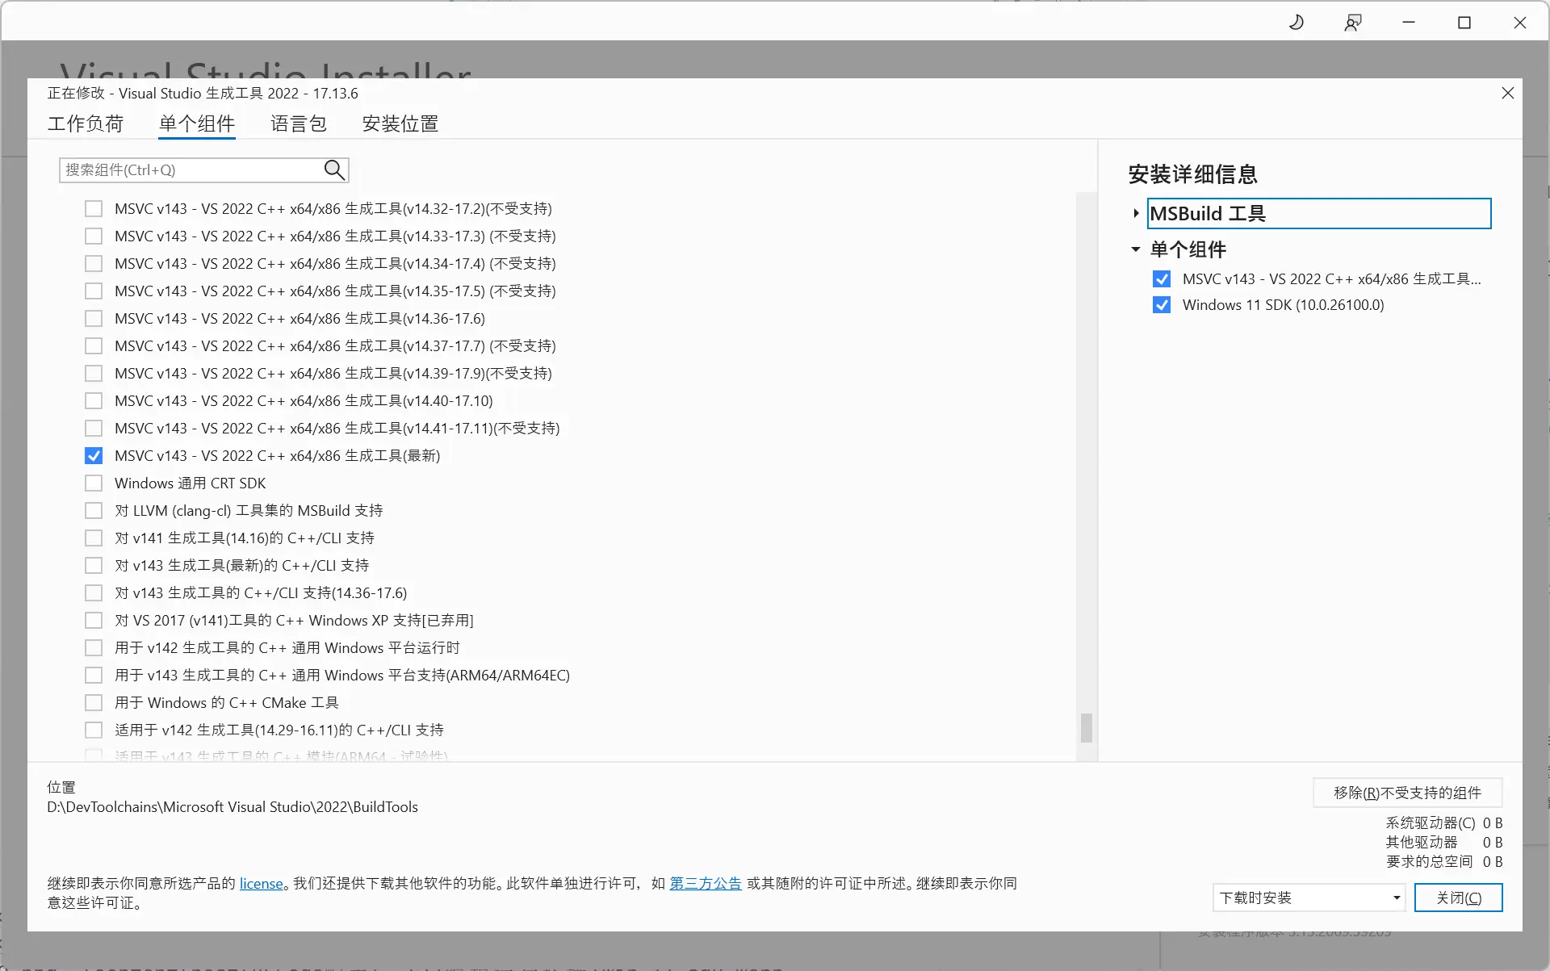The height and width of the screenshot is (971, 1550).
Task: Check v141 生成工具(14.16) C++/CLI 支持
Action: pyautogui.click(x=94, y=538)
